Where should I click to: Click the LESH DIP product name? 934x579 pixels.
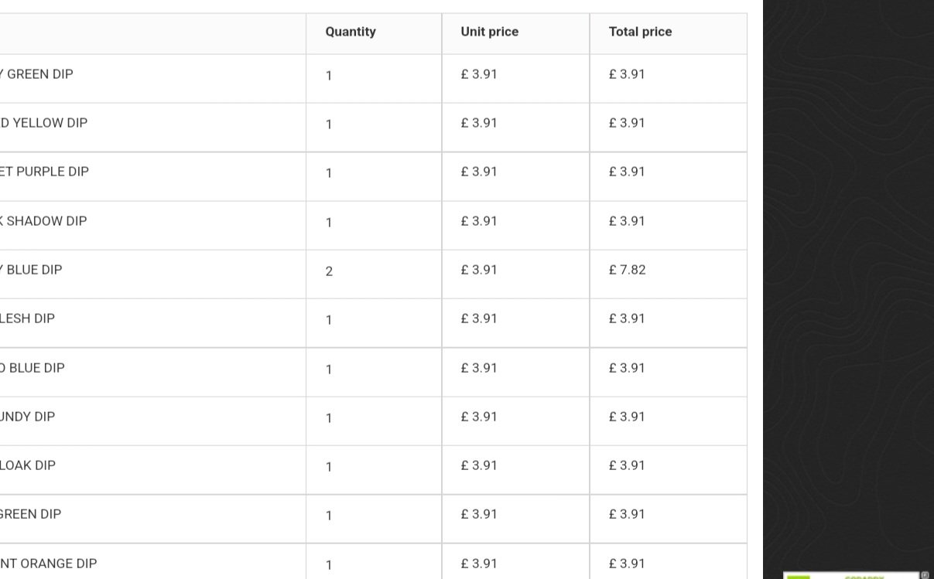27,318
